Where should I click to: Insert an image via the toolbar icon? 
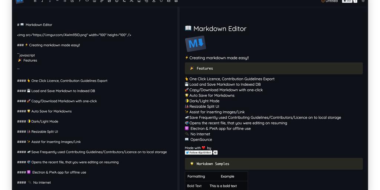[x=109, y=1]
